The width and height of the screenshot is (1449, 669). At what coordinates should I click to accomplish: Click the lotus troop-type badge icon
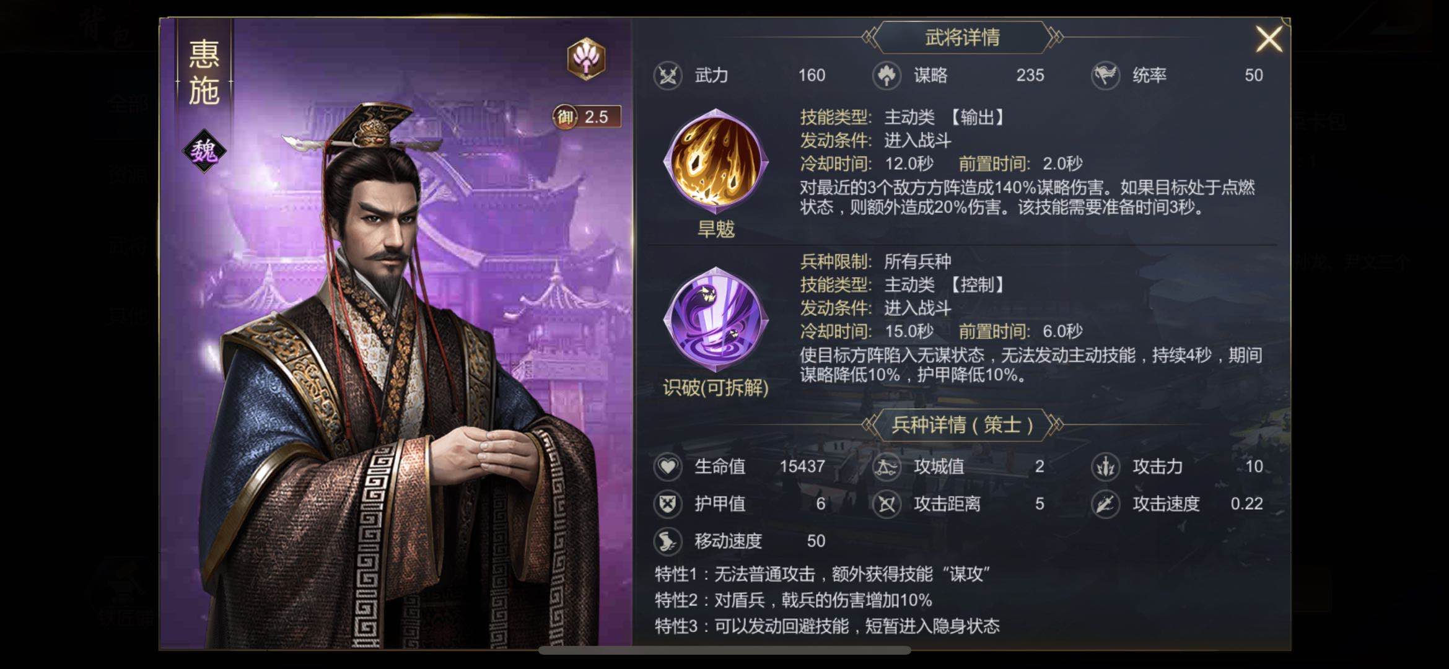pos(586,59)
